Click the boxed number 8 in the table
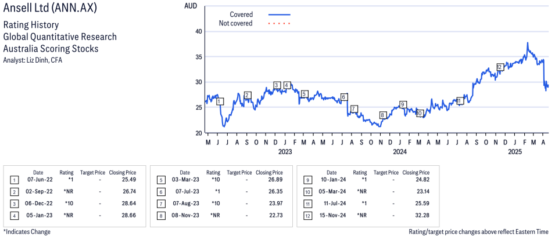Viewport: 555px width, 236px height. (160, 216)
